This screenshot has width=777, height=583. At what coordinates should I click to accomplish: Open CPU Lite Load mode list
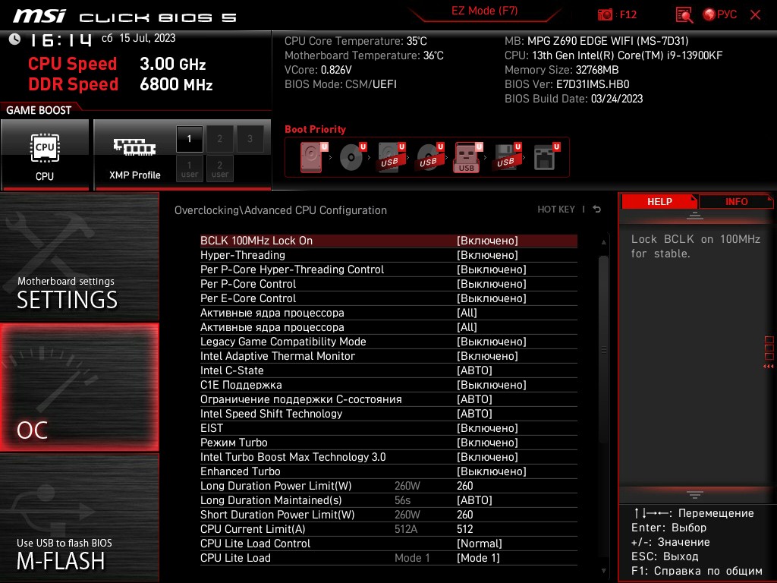click(x=388, y=558)
